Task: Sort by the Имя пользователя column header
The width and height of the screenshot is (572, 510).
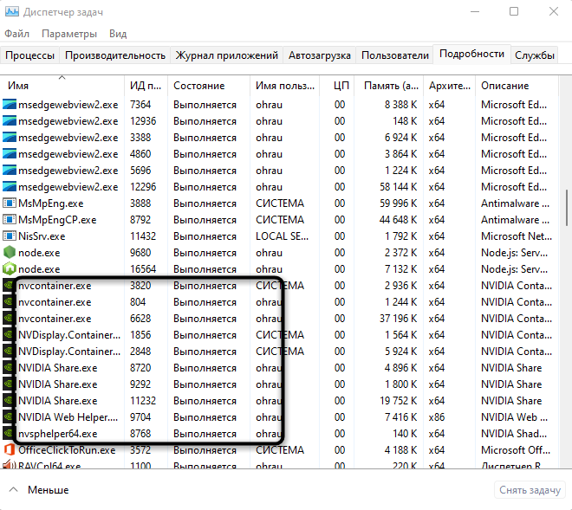Action: click(284, 86)
